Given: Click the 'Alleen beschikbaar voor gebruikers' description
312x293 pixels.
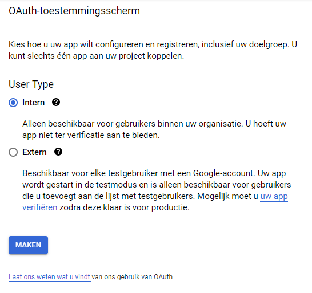Looking at the screenshot, I should [x=154, y=129].
